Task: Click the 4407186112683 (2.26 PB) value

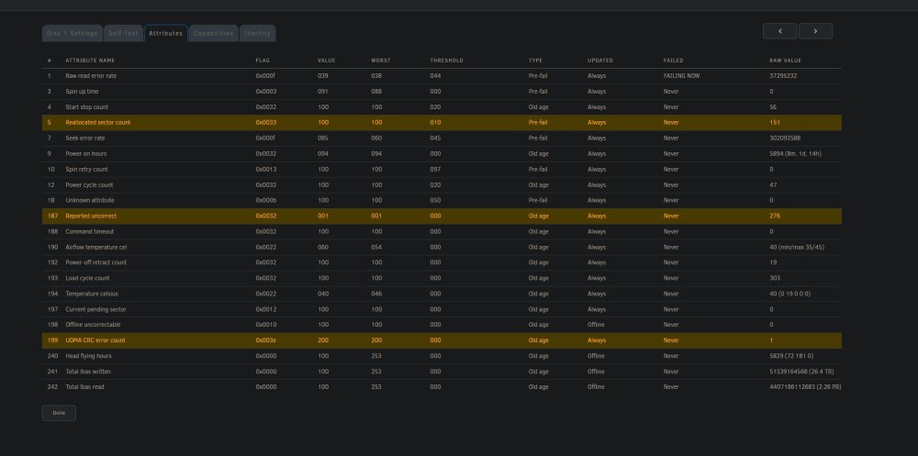Action: coord(806,387)
